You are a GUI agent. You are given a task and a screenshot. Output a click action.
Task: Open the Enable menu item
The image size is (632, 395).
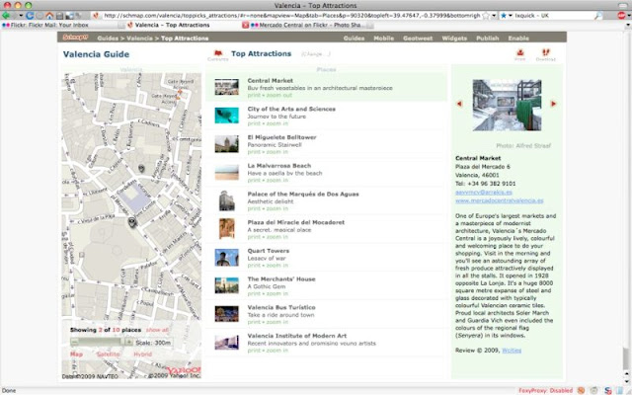pos(518,39)
